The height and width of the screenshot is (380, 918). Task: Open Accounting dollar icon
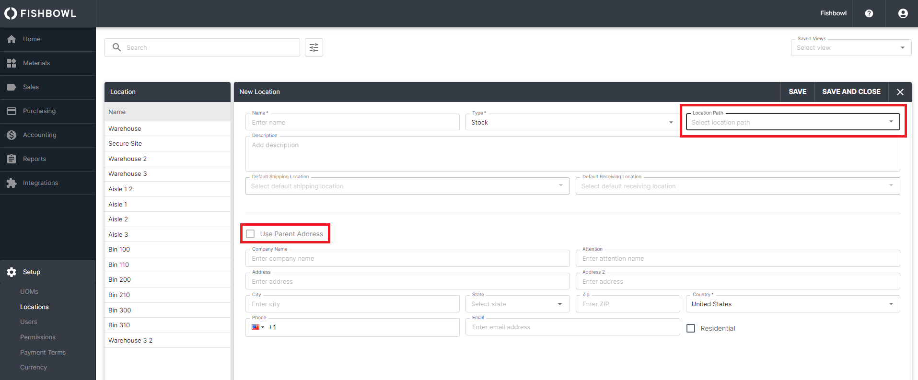pyautogui.click(x=12, y=135)
